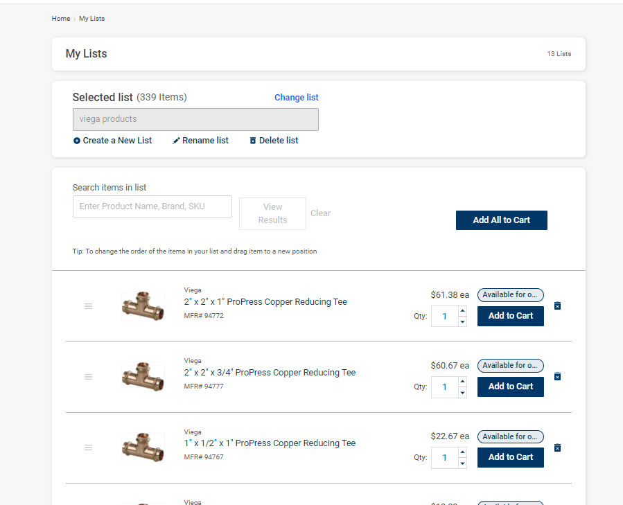Delete the 94772 reducing tee item
This screenshot has width=623, height=505.
tap(557, 305)
